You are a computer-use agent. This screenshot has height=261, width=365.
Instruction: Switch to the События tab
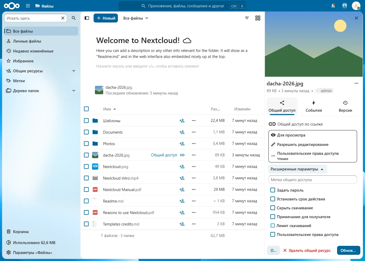[x=314, y=106]
